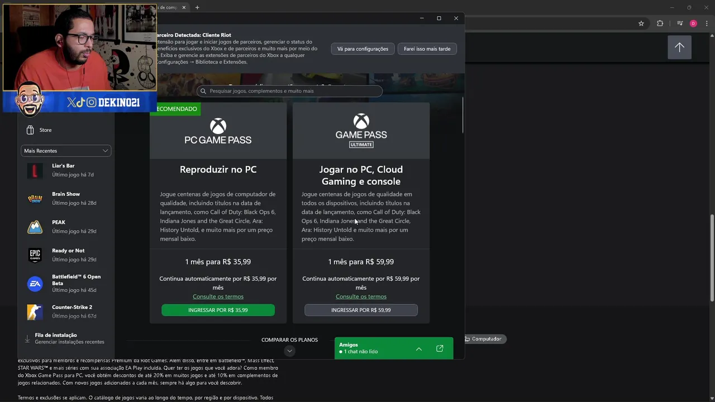Click the Xbox app vertical scrollbar
Viewport: 715px width, 402px height.
click(x=463, y=116)
